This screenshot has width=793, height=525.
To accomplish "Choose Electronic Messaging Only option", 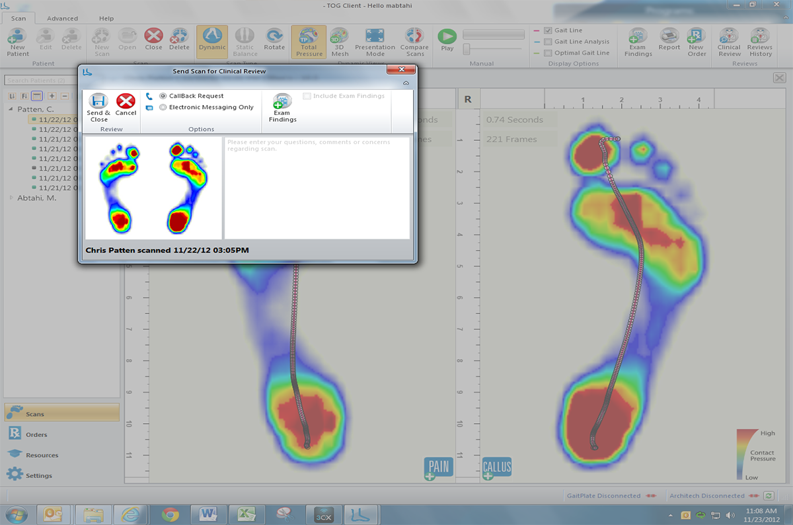I will [163, 107].
